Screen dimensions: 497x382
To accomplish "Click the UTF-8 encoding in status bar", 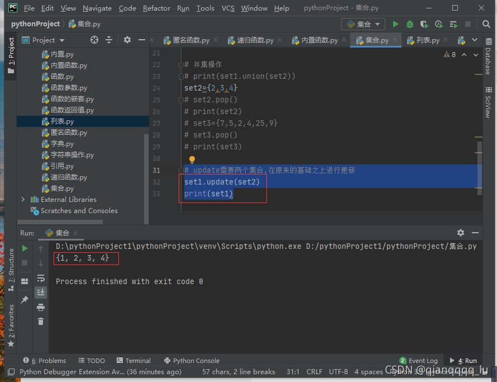I will click(338, 371).
